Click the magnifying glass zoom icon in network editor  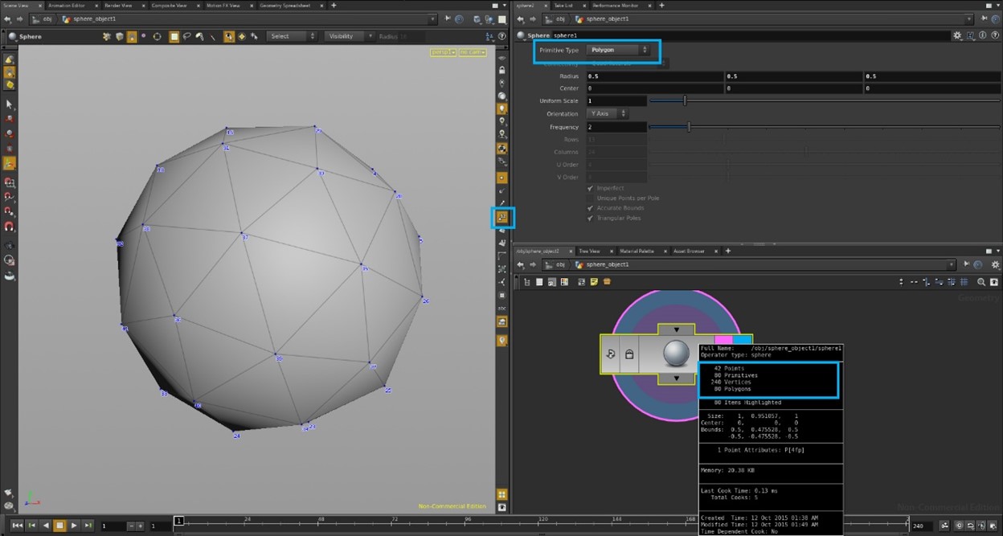pyautogui.click(x=982, y=281)
